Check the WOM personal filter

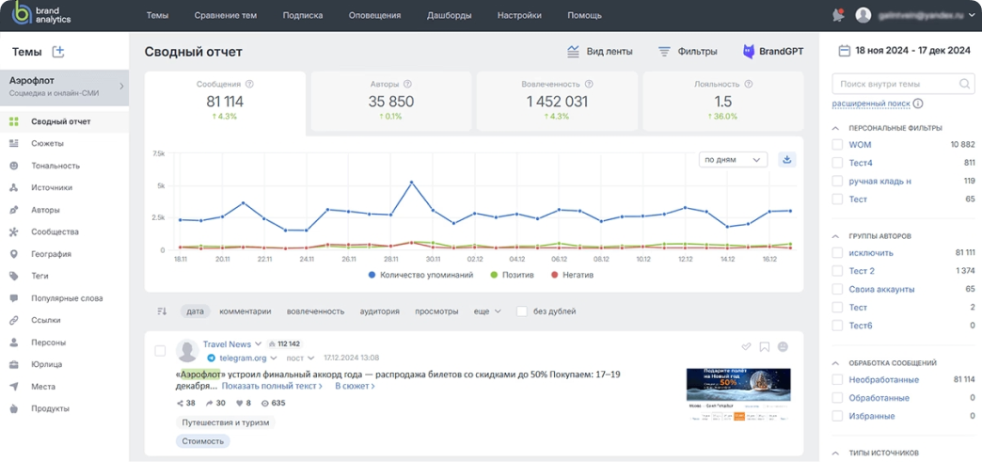(837, 145)
